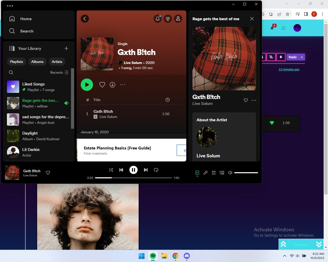Open Gxth B!tch title in Now Playing panel
Image resolution: width=328 pixels, height=262 pixels.
point(206,97)
